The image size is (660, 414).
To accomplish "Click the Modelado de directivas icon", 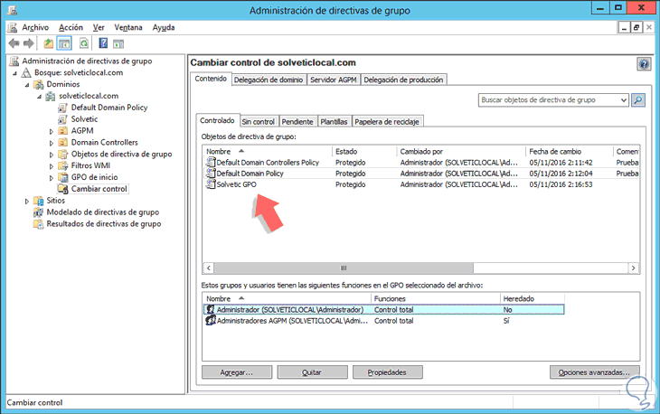I will [x=38, y=212].
